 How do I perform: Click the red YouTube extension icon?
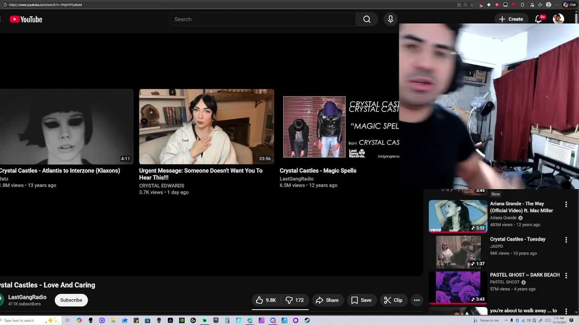[514, 5]
